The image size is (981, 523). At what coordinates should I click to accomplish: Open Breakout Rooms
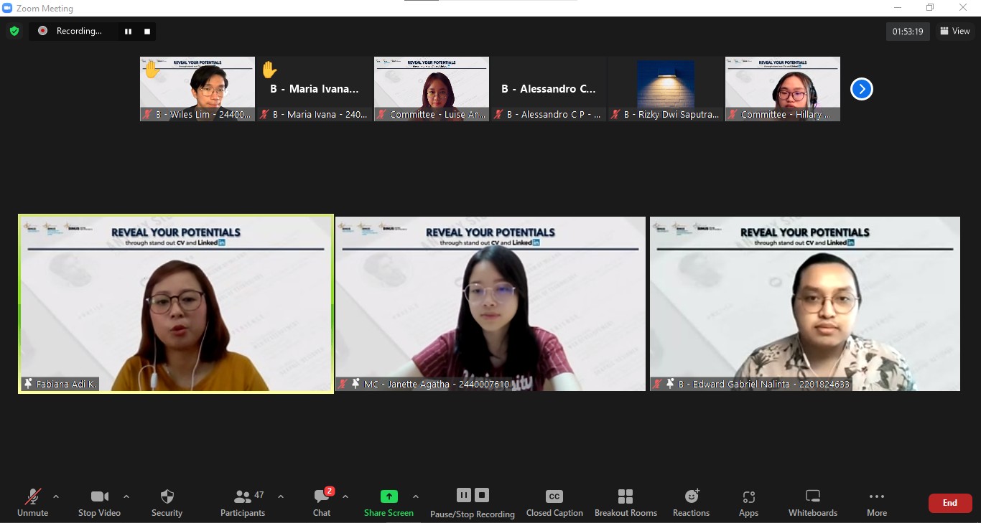[626, 502]
